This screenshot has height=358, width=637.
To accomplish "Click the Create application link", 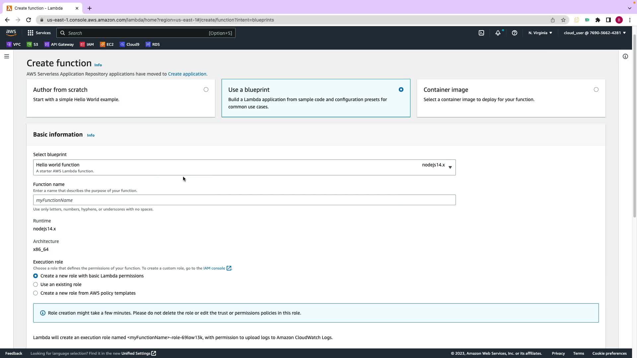I will click(187, 74).
